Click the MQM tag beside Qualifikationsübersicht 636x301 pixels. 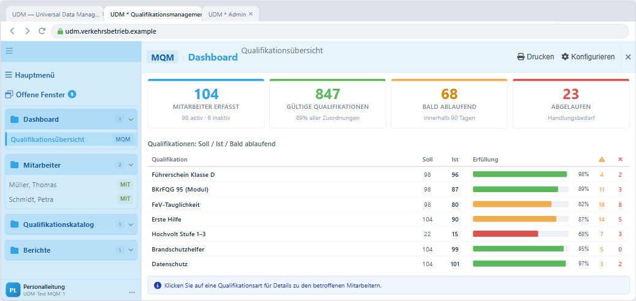[x=123, y=139]
